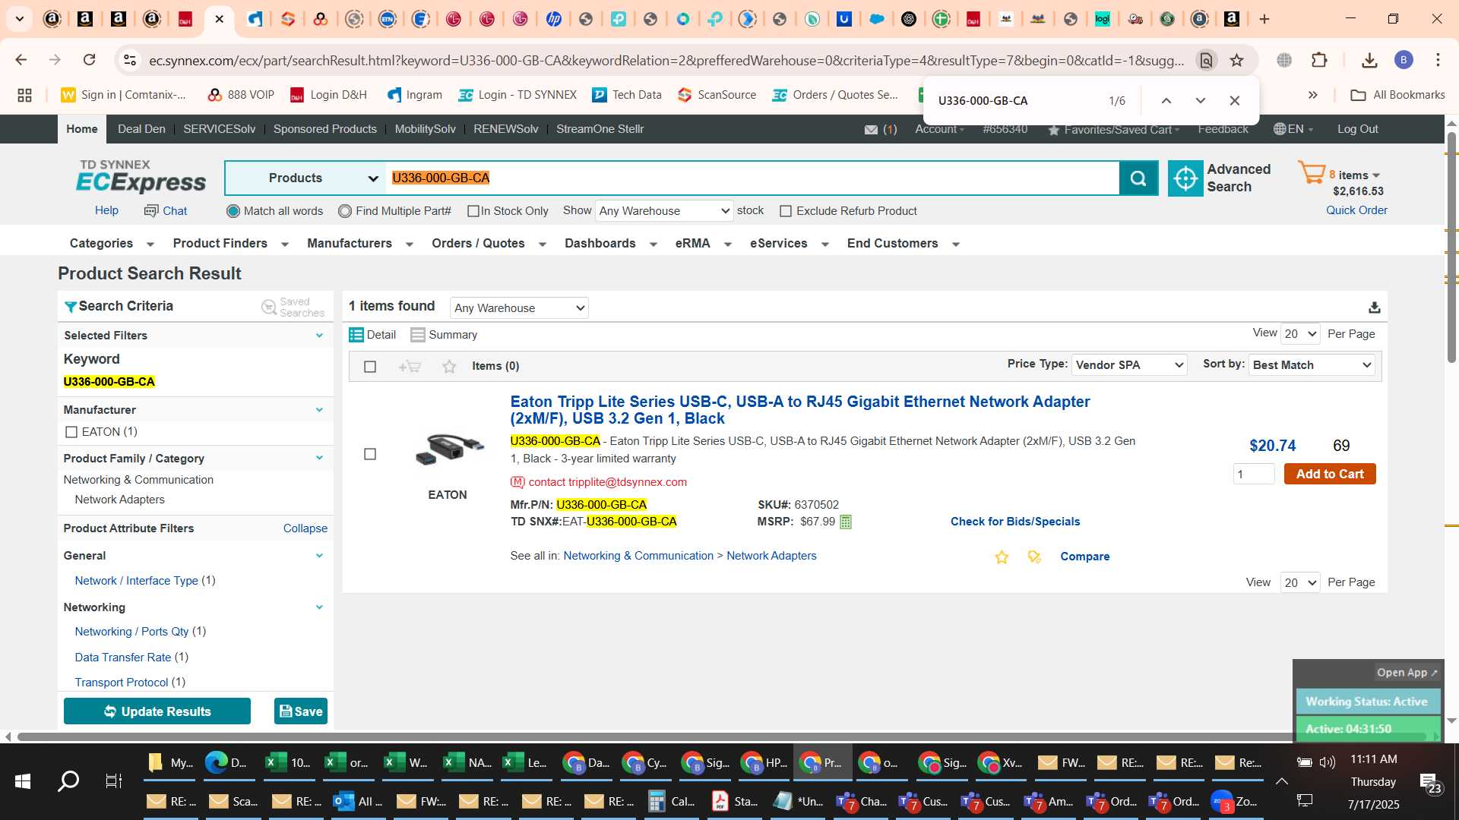This screenshot has width=1459, height=820.
Task: Open Windows Start menu
Action: tap(23, 781)
